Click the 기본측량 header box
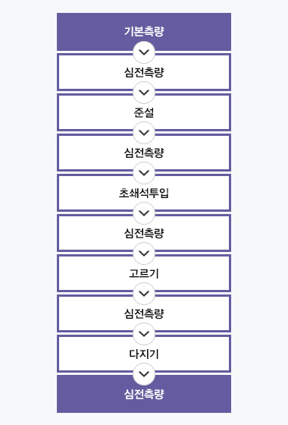Screen dimensions: 288x425 click(x=144, y=32)
